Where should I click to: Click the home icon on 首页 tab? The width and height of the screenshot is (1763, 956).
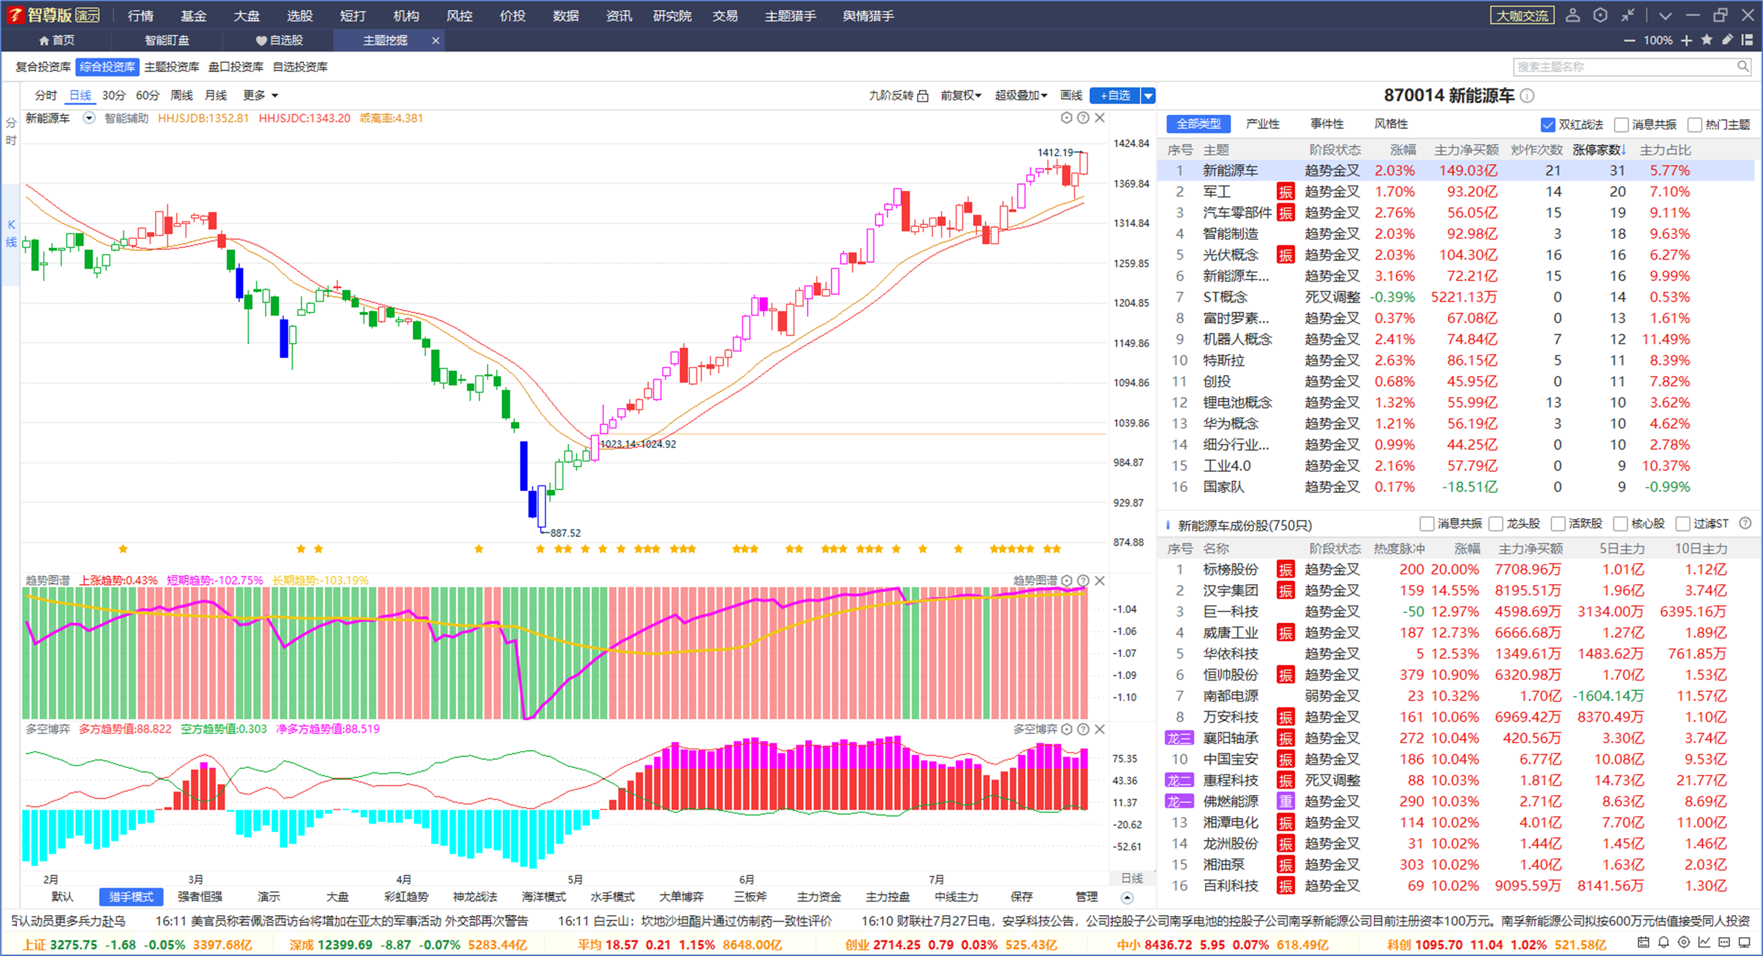point(44,40)
